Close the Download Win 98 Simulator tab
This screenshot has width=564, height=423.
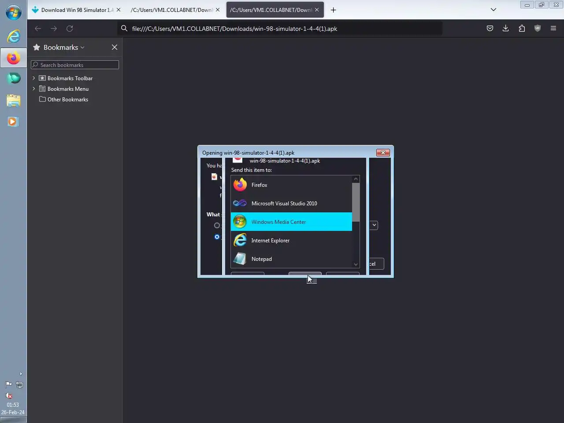click(x=118, y=10)
